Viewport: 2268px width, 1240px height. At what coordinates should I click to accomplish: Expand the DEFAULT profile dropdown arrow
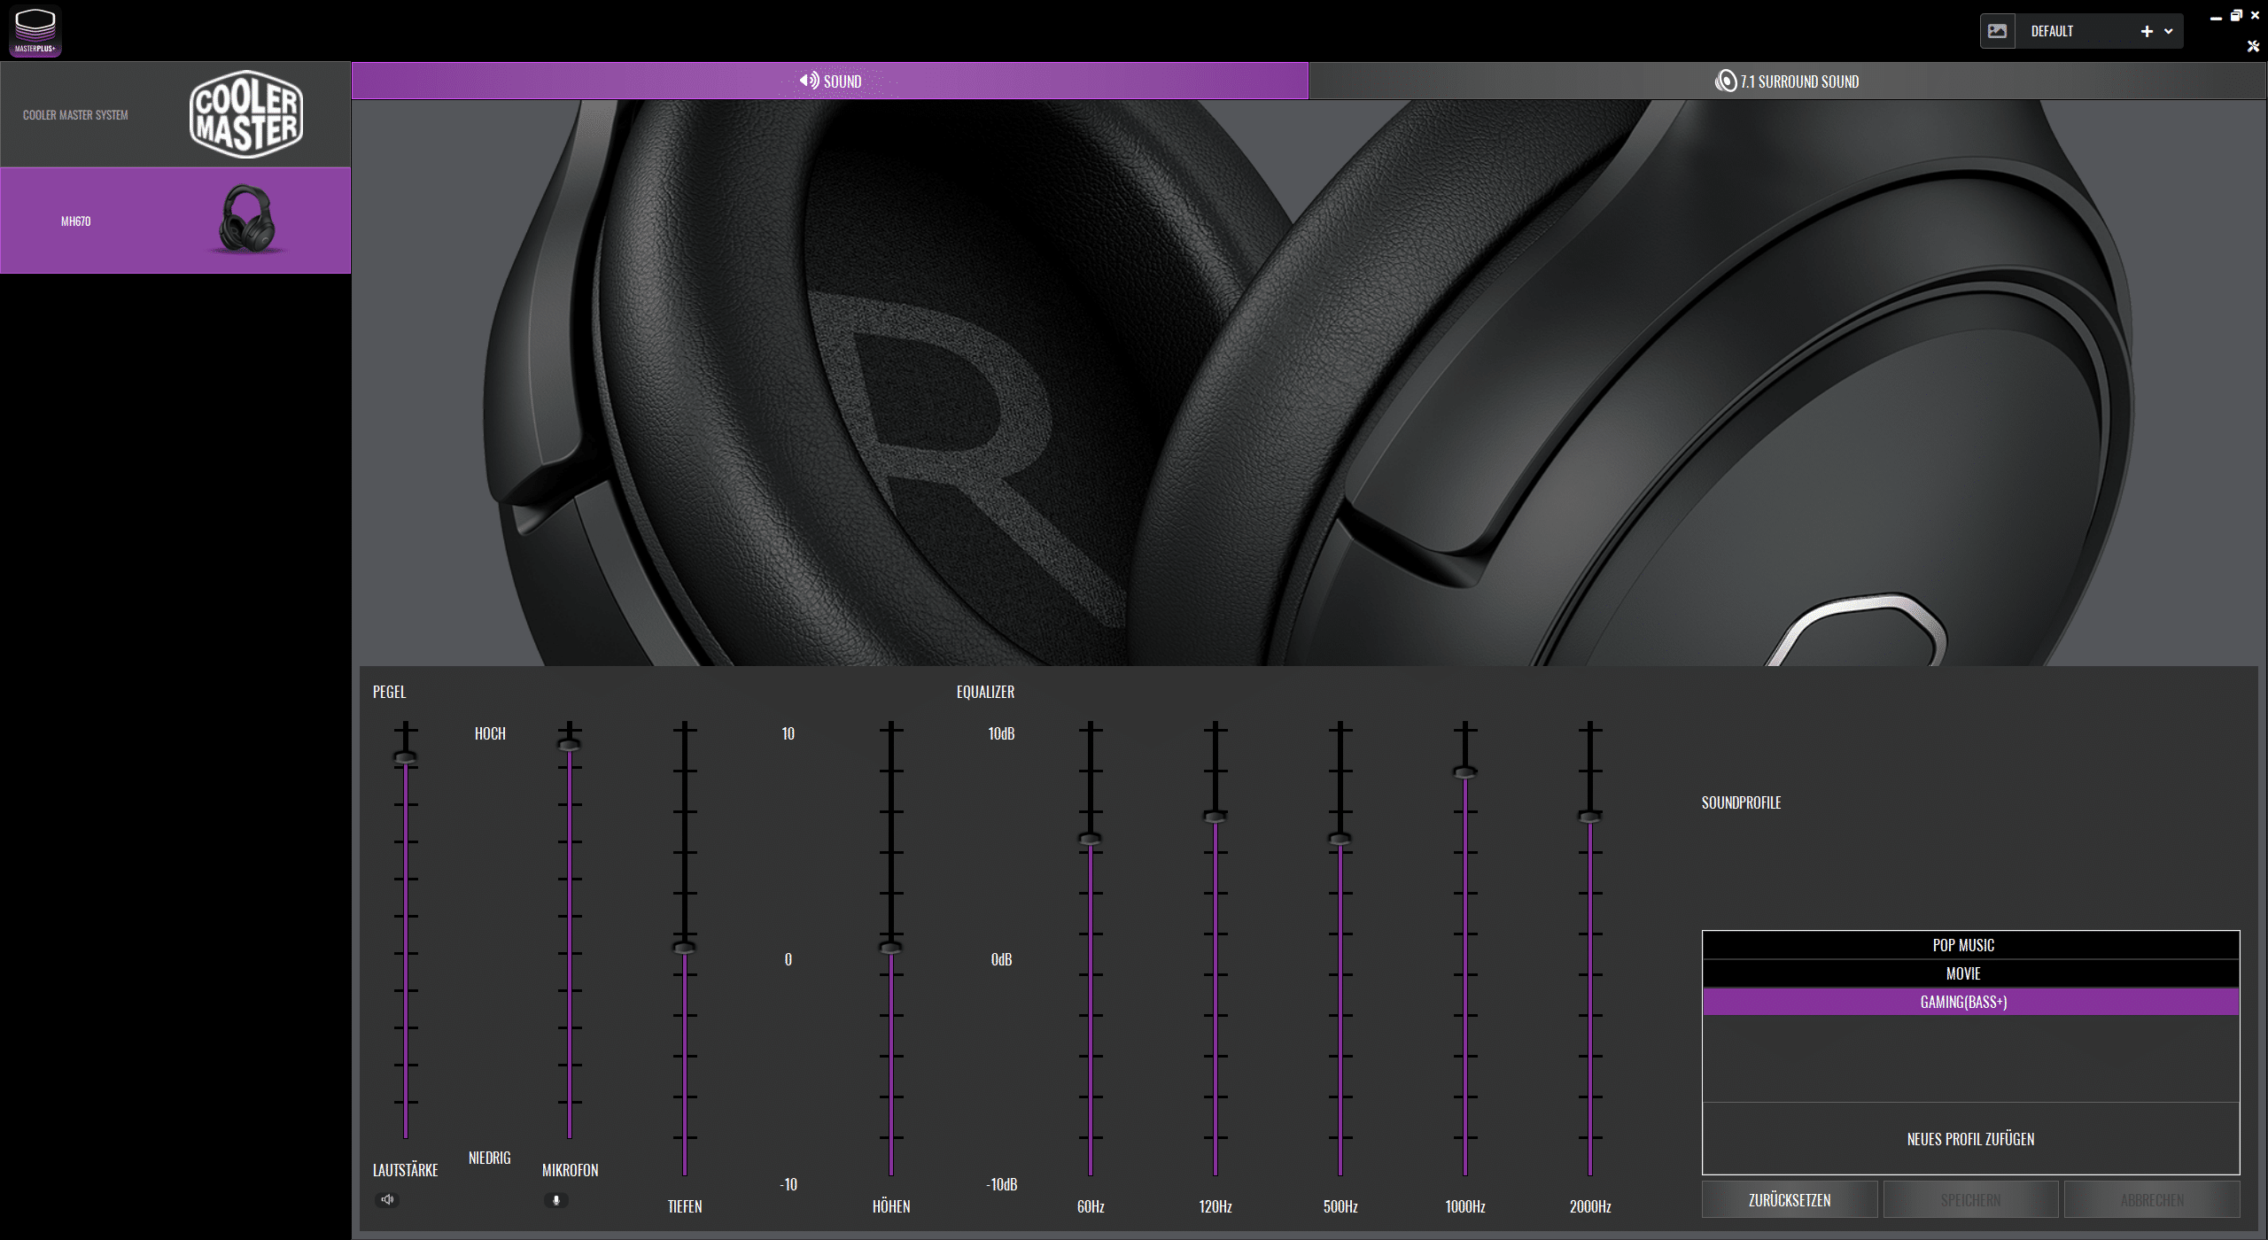(2168, 31)
